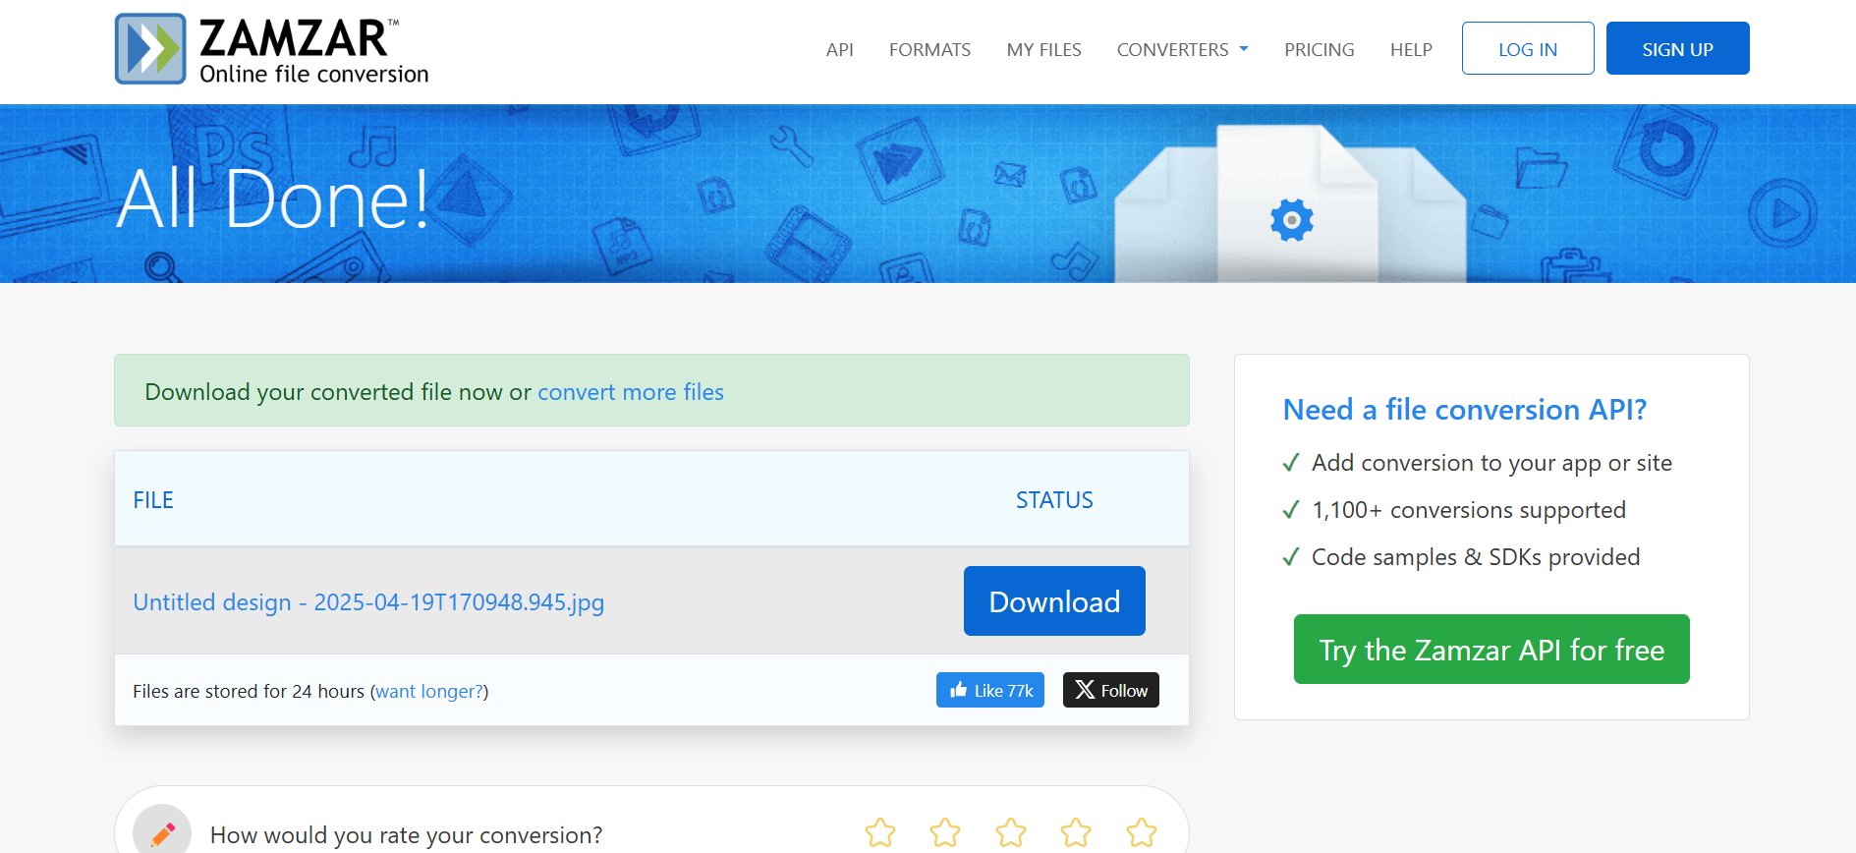Follow the 'convert more files' link

coord(631,392)
